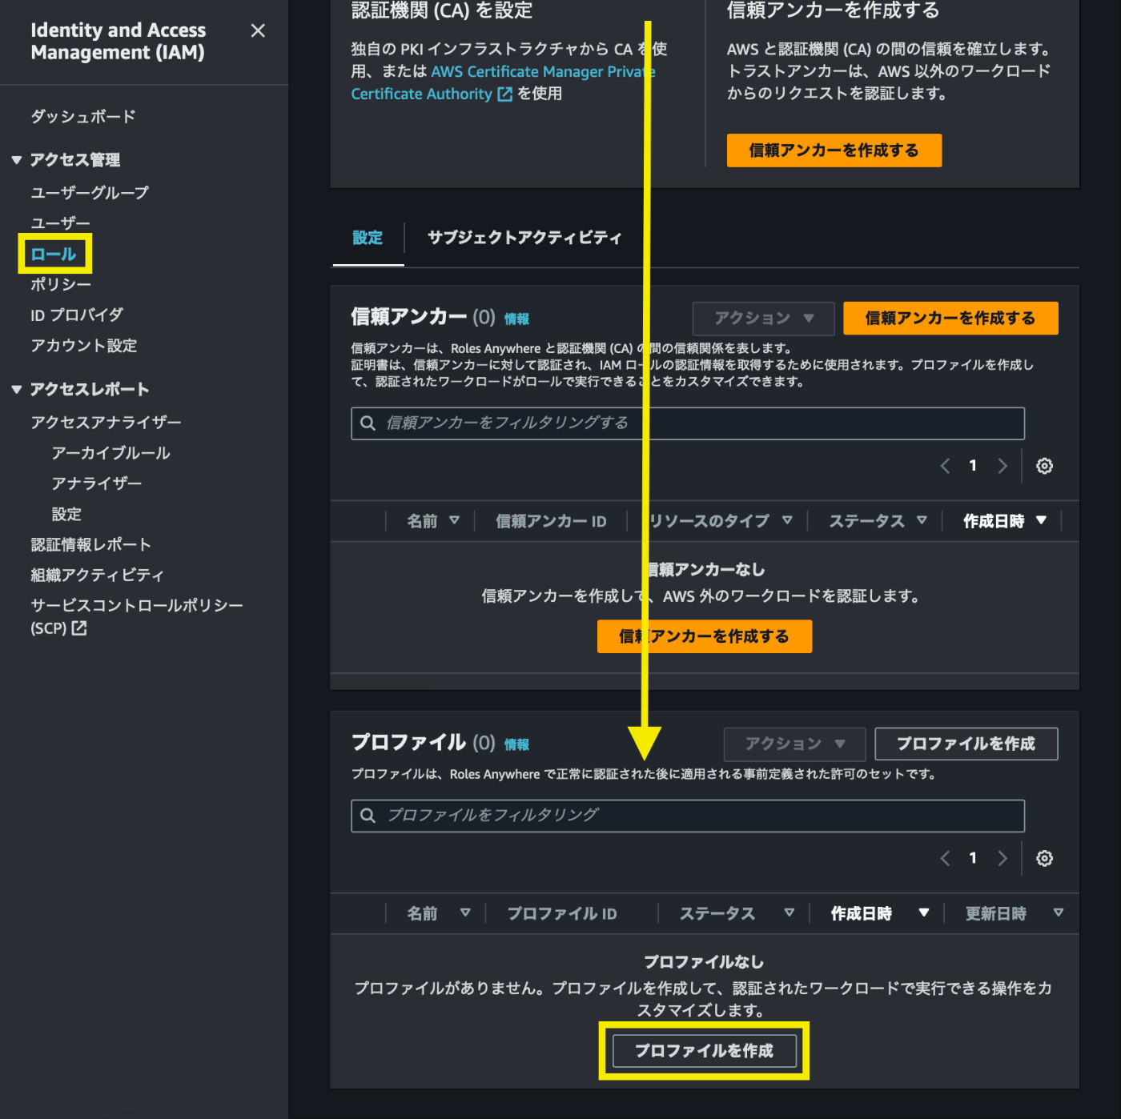
Task: Focus the 信頼アンカーをフィルタリングする search field
Action: (x=688, y=423)
